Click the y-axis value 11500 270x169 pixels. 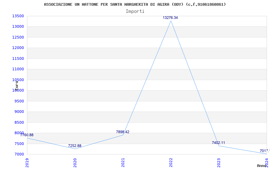[x=18, y=58]
